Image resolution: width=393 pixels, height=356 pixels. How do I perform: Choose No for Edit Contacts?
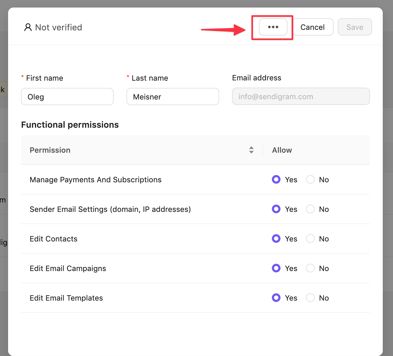[x=310, y=238]
